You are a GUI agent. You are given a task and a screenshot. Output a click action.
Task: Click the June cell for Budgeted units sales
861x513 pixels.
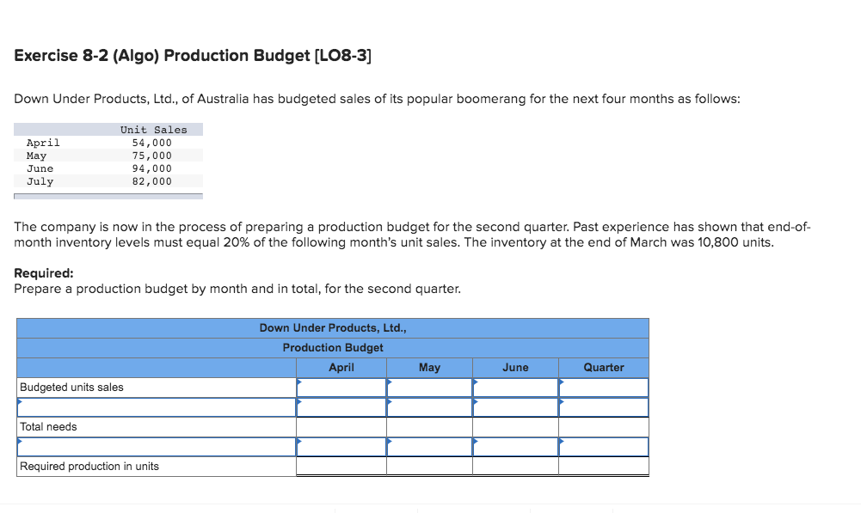click(515, 387)
